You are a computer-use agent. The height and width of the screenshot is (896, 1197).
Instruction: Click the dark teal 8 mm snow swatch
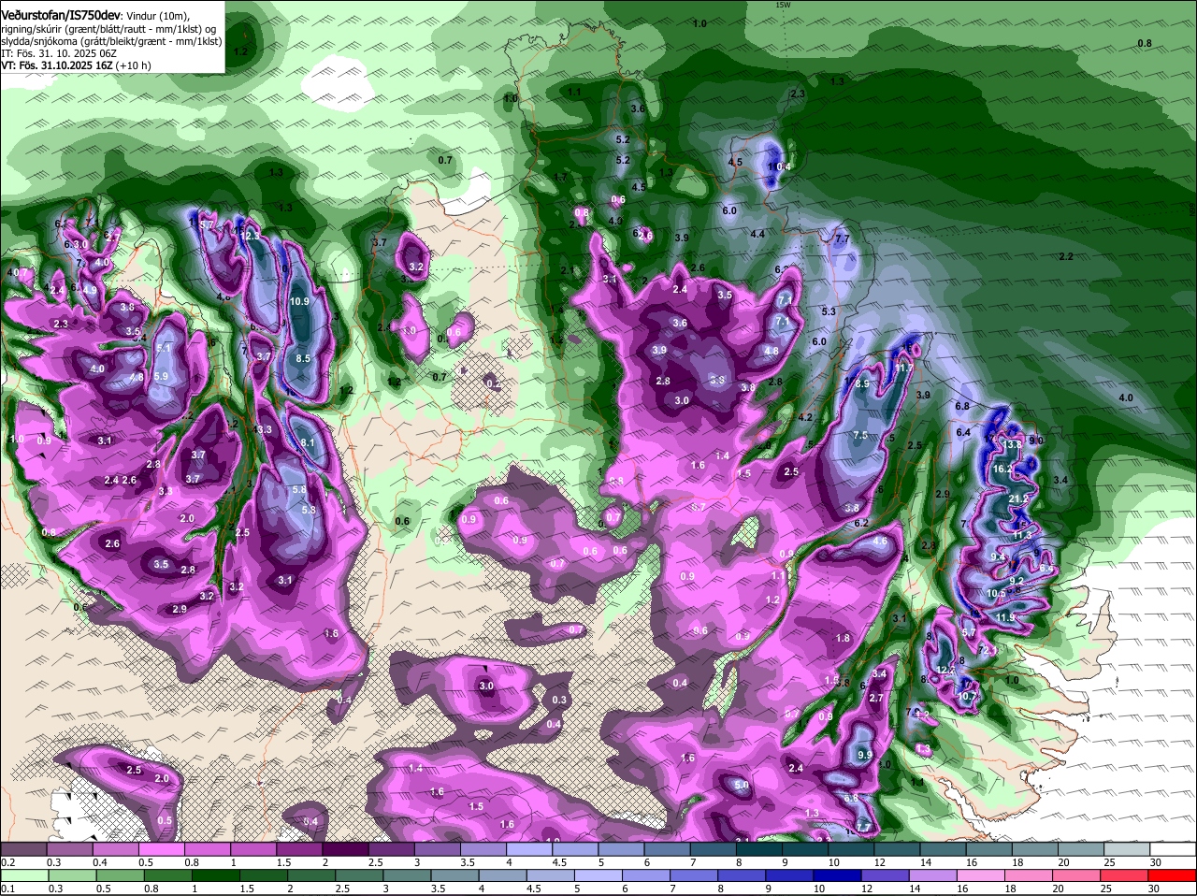[759, 847]
